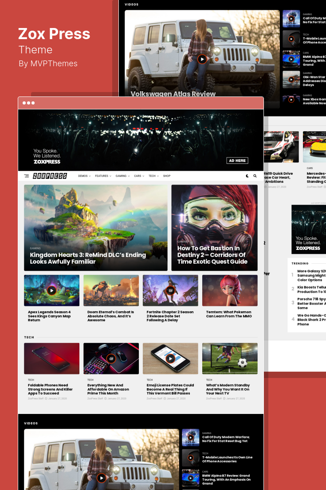This screenshot has height=490, width=326.
Task: Click the ZoxPress logo in navigation bar
Action: point(50,176)
